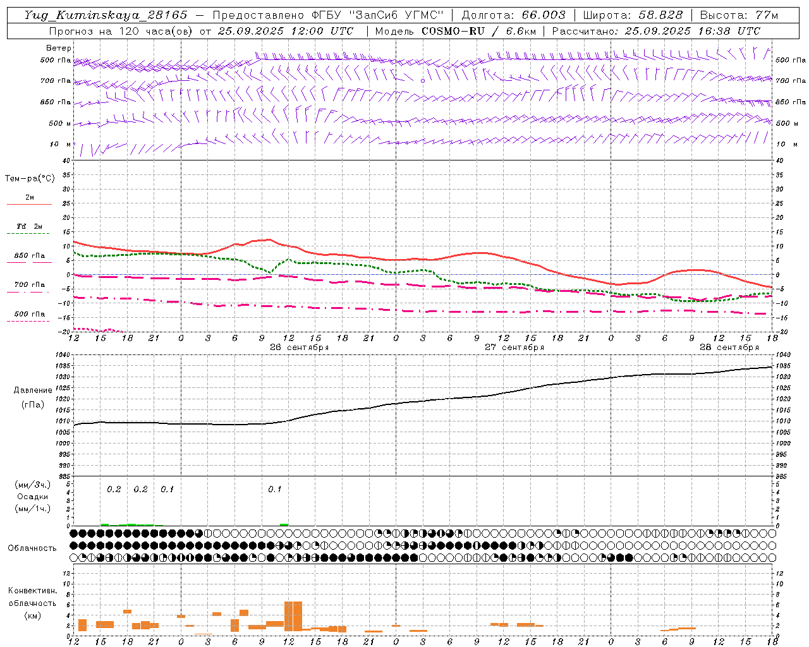The width and height of the screenshot is (809, 647).
Task: Select the 'Долгота: 66.003' header field
Action: [x=513, y=15]
